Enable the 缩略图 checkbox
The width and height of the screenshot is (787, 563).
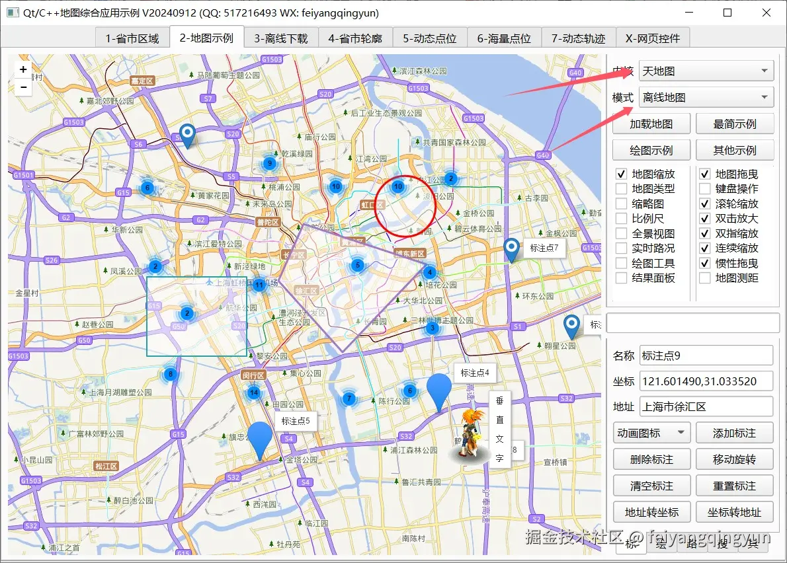coord(620,204)
